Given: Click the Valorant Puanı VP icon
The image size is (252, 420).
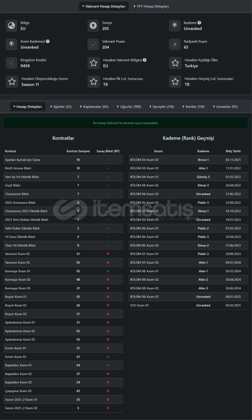Looking at the screenshot, I should pyautogui.click(x=93, y=44).
